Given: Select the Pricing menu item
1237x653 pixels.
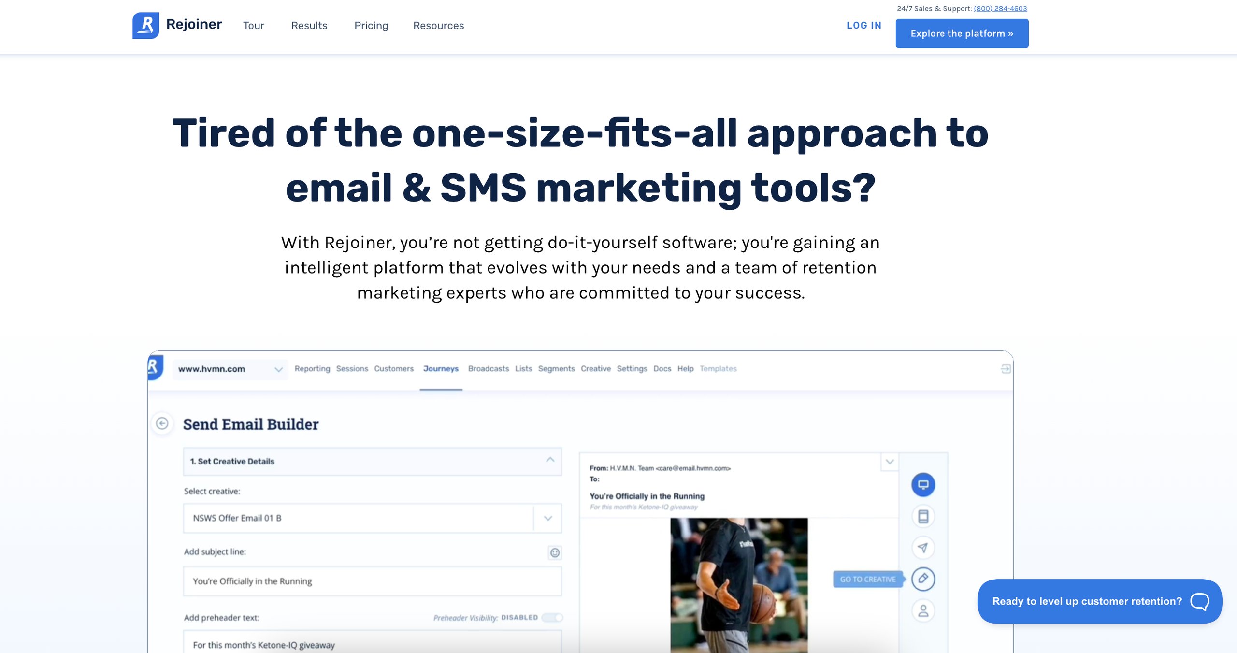Looking at the screenshot, I should click(372, 25).
